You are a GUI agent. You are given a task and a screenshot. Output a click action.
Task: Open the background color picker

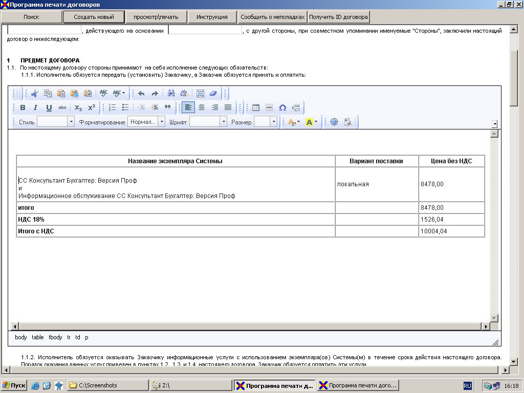(x=312, y=122)
